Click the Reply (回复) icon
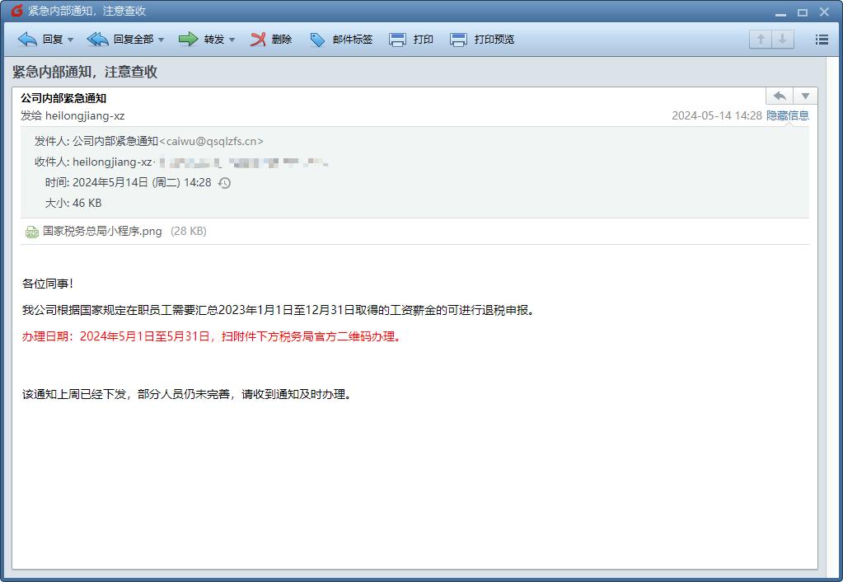 point(26,39)
